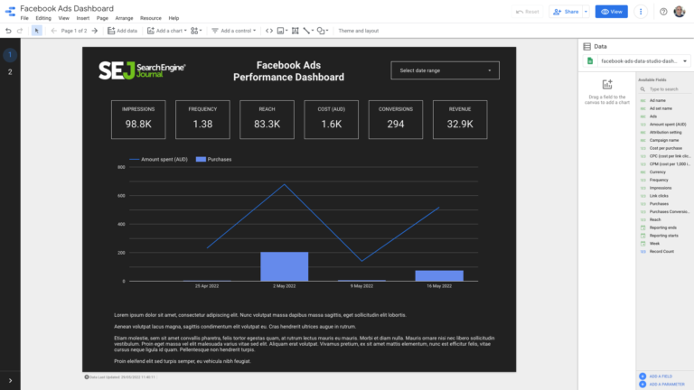This screenshot has width=694, height=390.
Task: Select the Cost per purchase field
Action: [x=665, y=148]
